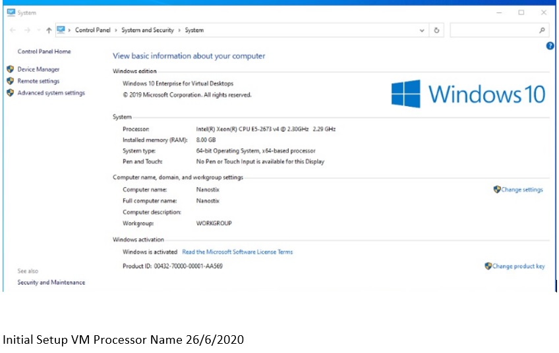The height and width of the screenshot is (353, 559).
Task: Click the Change product key link
Action: [519, 266]
